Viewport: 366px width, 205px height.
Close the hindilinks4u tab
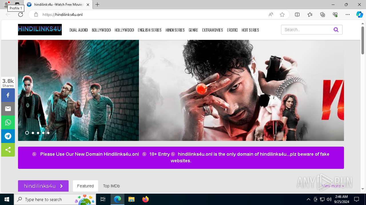88,5
